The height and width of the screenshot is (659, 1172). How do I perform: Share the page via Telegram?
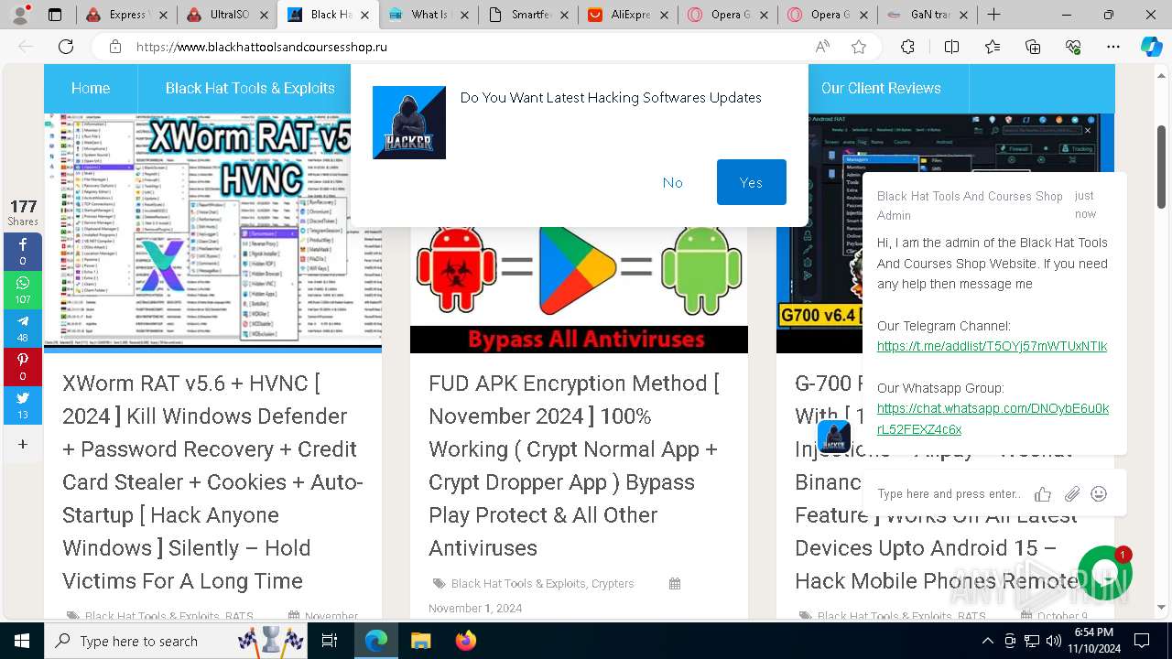[x=23, y=329]
